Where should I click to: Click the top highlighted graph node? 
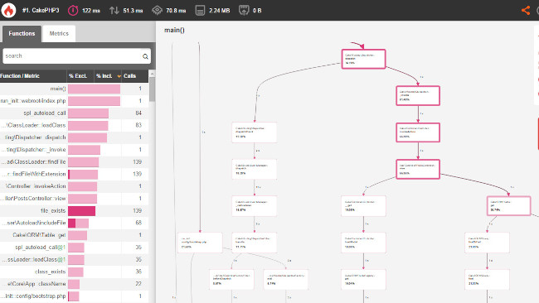363,59
